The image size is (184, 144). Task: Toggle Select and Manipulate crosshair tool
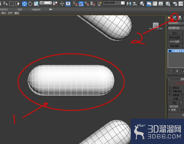click(x=62, y=4)
